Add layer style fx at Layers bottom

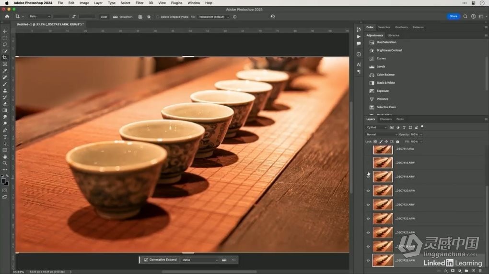(446, 271)
